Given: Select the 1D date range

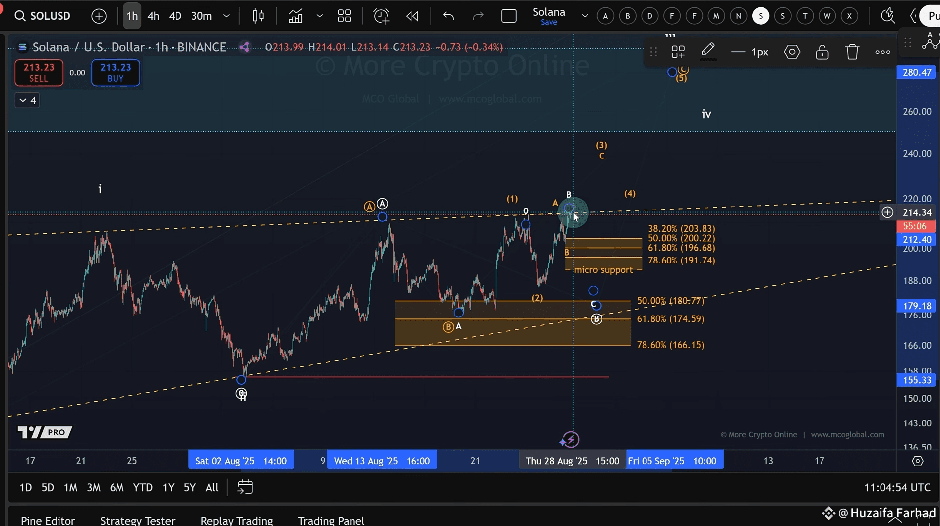Looking at the screenshot, I should coord(26,487).
